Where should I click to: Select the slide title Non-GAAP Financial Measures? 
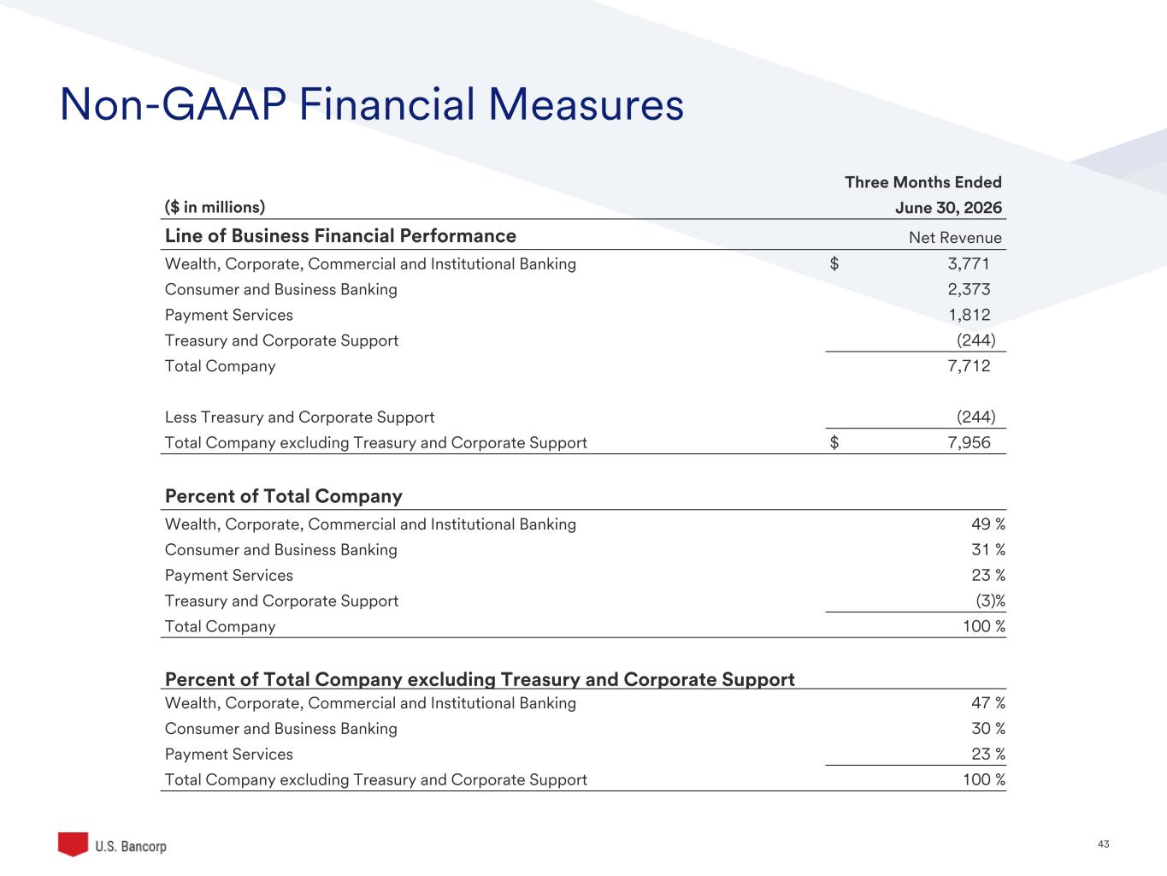point(372,104)
